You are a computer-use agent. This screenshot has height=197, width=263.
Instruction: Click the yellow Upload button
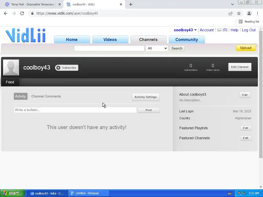point(246,48)
